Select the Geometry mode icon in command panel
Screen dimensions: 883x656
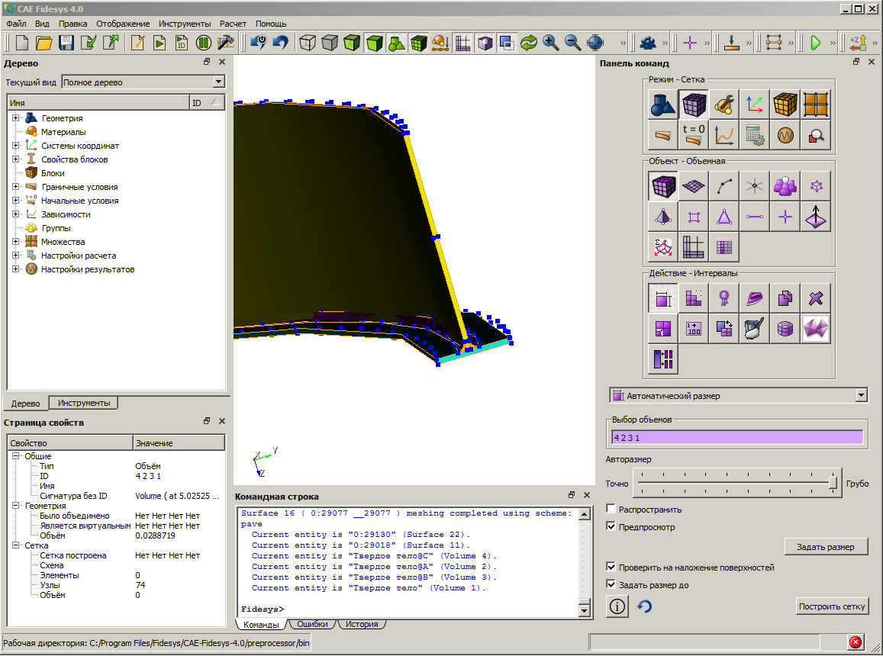click(x=662, y=105)
